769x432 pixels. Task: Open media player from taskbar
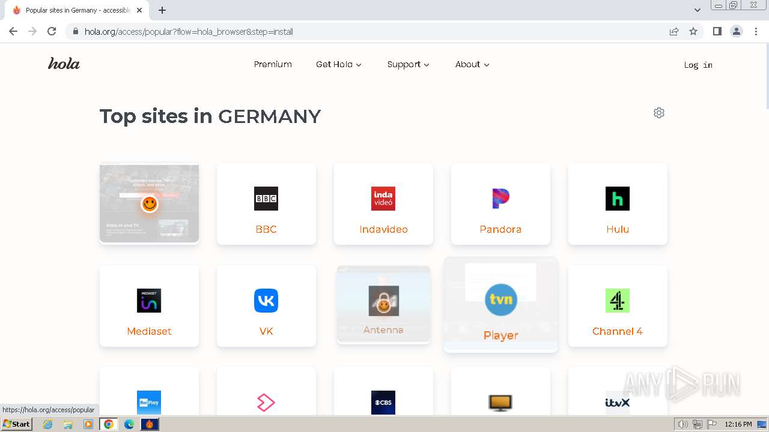tap(88, 424)
